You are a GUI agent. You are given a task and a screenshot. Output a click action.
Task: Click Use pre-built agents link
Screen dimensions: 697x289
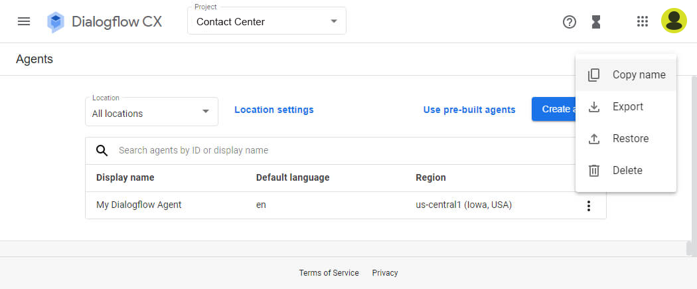[469, 110]
